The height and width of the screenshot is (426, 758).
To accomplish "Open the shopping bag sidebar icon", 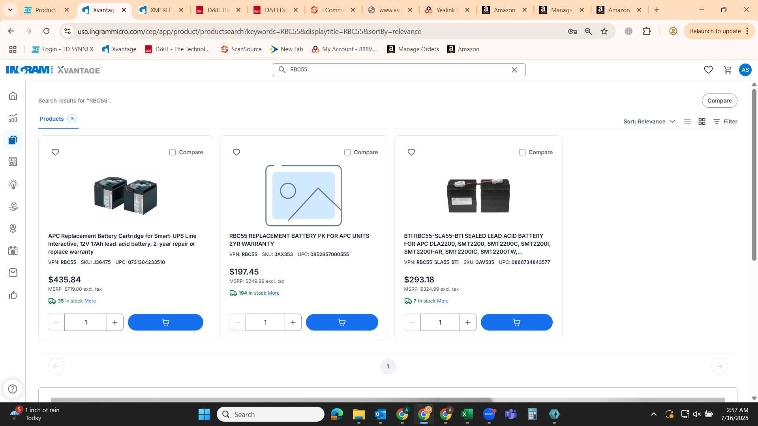I will 13,273.
